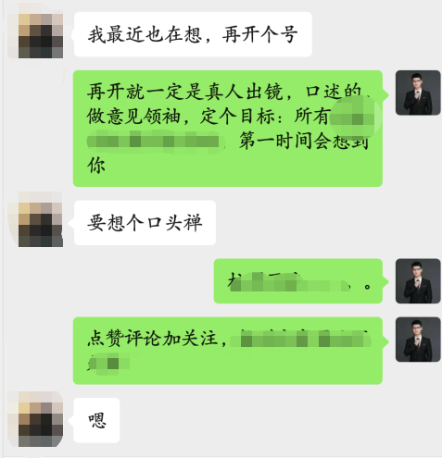Click blurred strip before "第一时间会想到"
Viewport: 442px width, 458px height.
click(x=156, y=142)
